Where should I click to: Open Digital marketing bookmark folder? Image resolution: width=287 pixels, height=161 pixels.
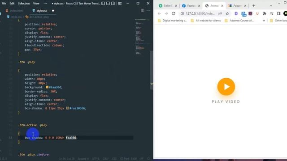pos(172,21)
